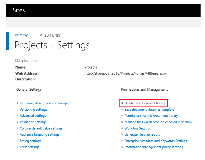Go to Workflow Settings
205x160 pixels.
point(138,128)
